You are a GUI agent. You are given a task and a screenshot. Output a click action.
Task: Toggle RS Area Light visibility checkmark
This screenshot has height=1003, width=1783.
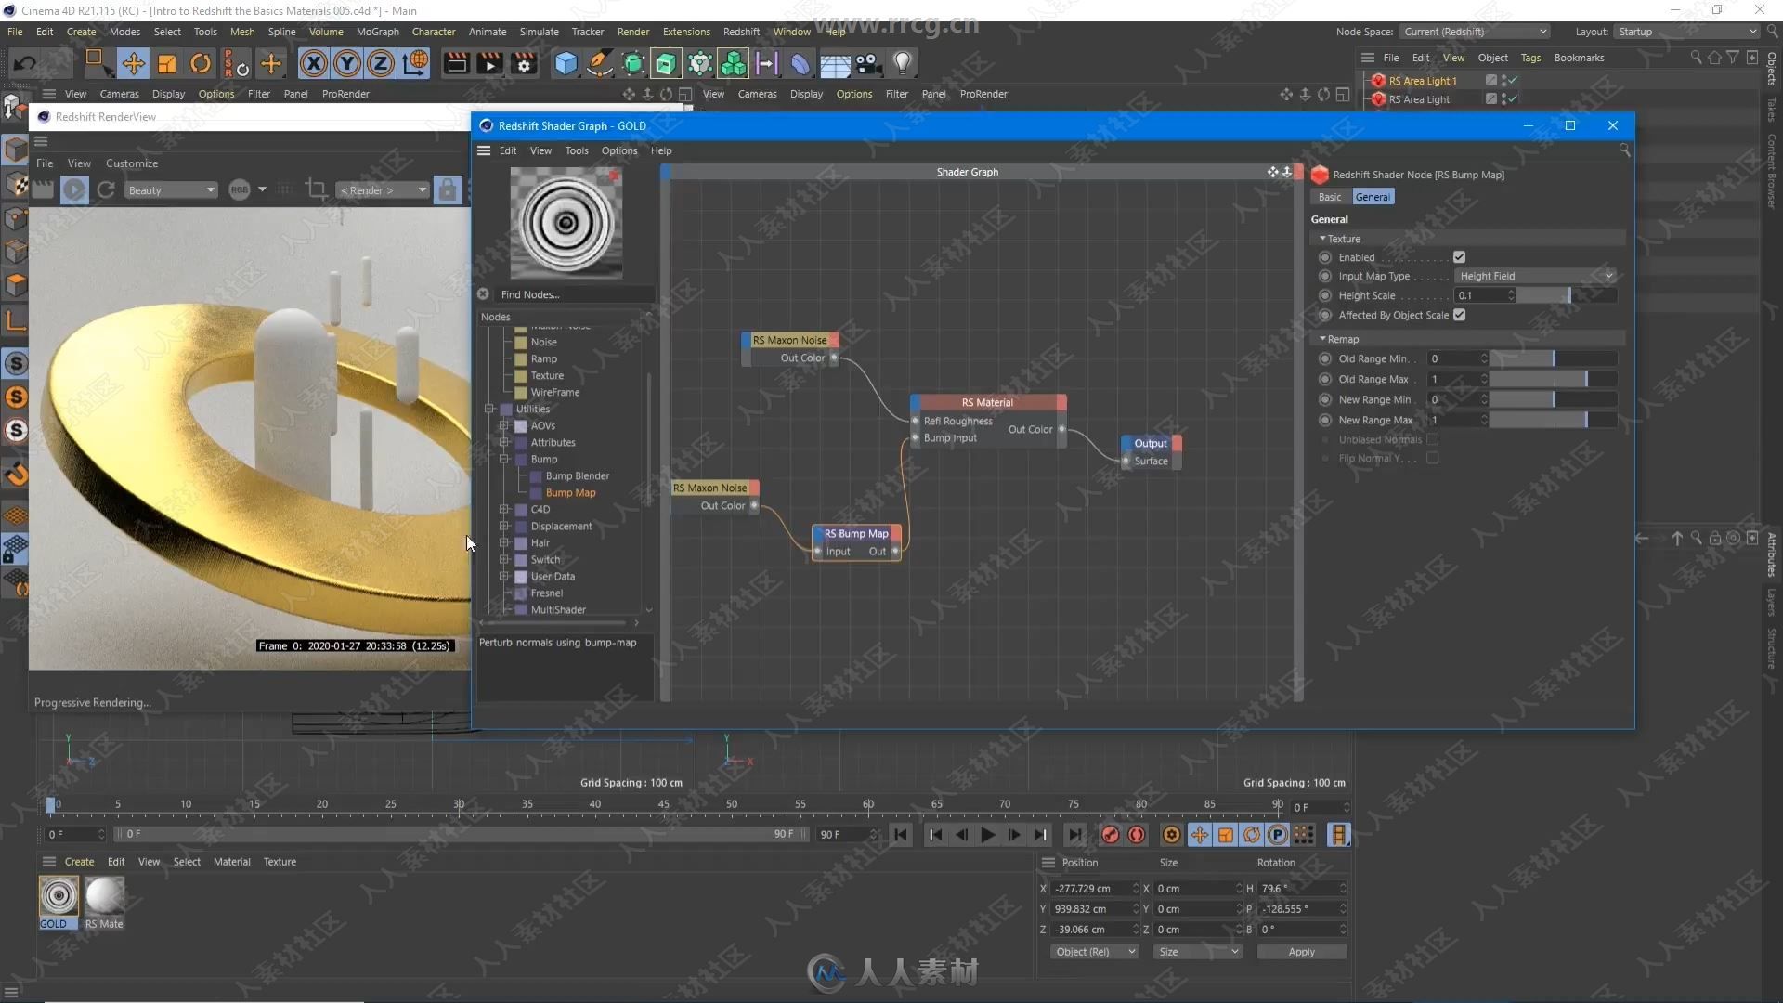point(1513,99)
